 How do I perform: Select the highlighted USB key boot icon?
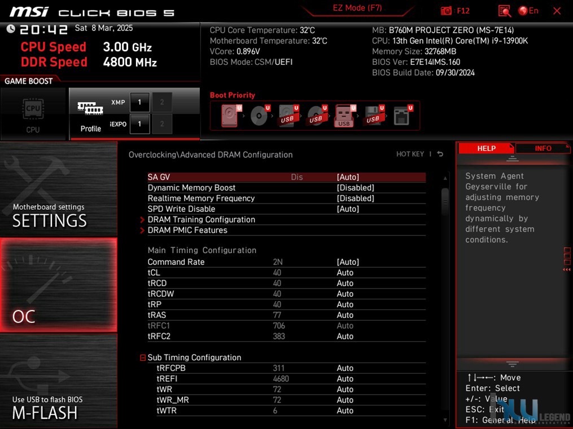(344, 116)
